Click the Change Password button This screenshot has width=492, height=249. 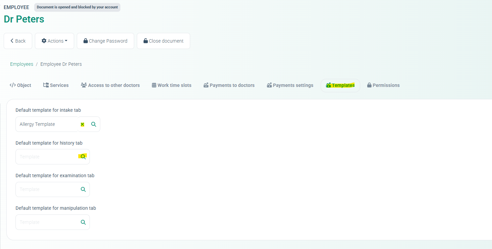[x=105, y=41]
